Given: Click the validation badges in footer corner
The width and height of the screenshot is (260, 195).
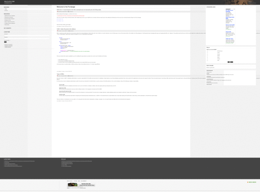Looking at the screenshot, I should pos(252,182).
